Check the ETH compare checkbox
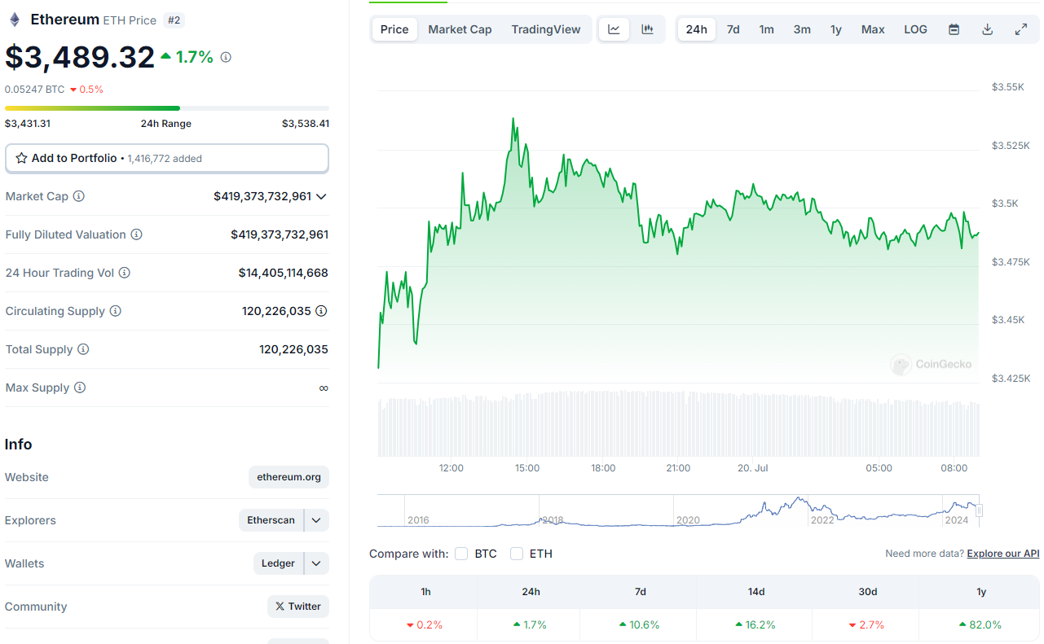1044x644 pixels. pyautogui.click(x=517, y=554)
